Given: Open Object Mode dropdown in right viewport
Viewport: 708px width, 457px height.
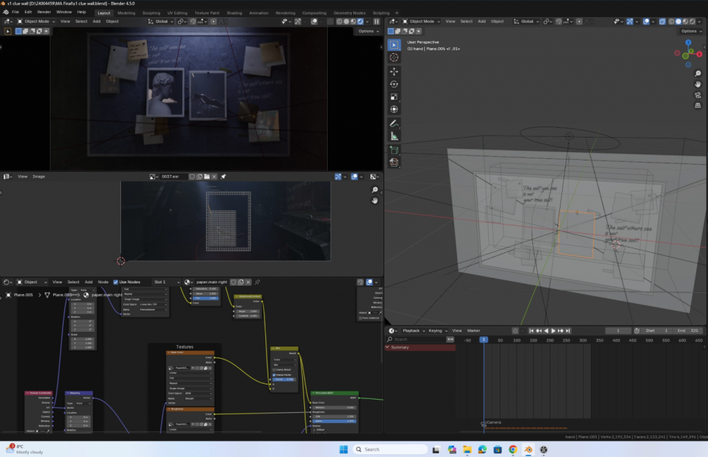Looking at the screenshot, I should (422, 21).
